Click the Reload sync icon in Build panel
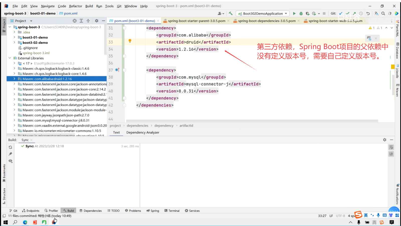Screen dimensions: 401x226 click(10, 147)
